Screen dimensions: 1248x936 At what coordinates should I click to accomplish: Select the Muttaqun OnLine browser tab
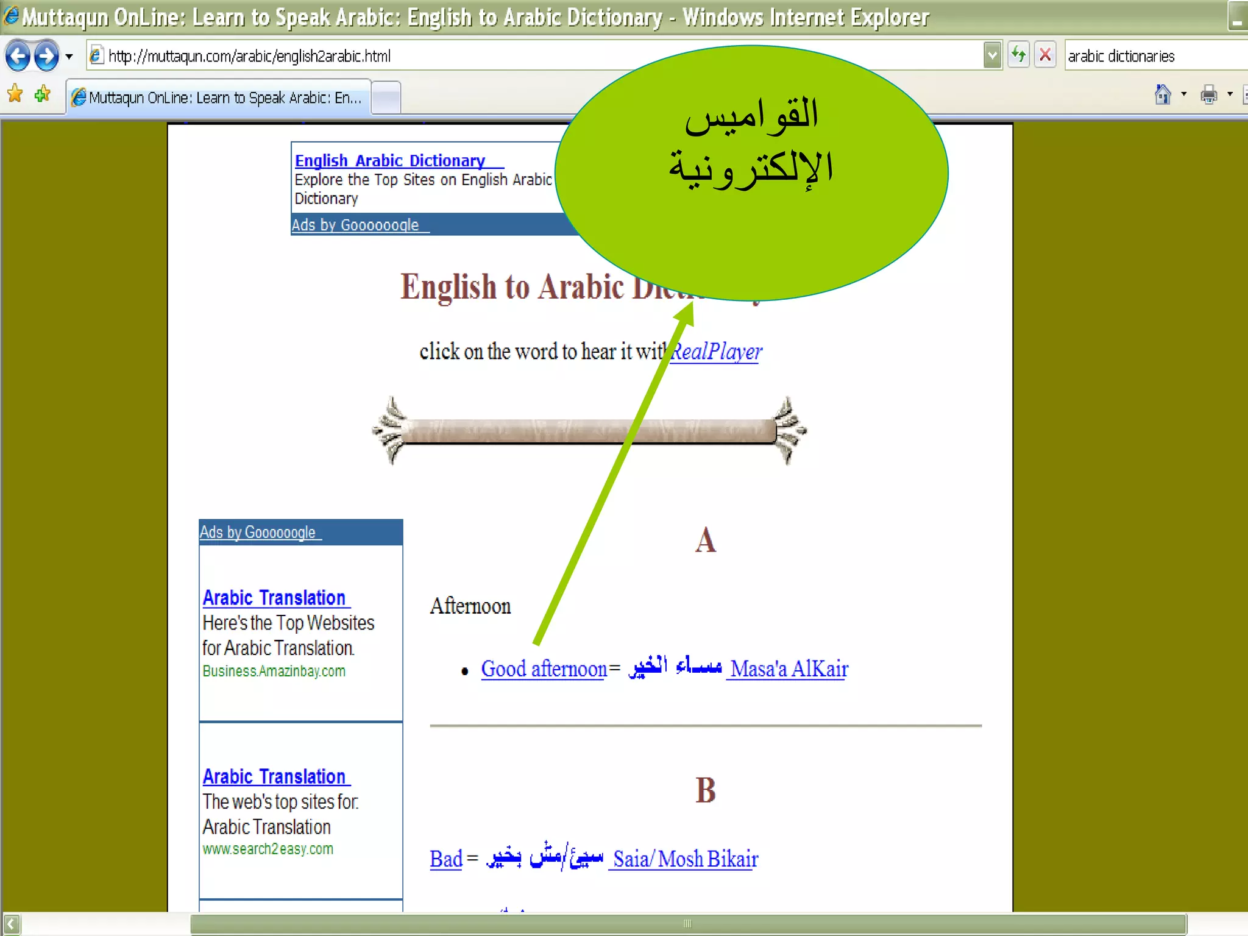[x=218, y=97]
